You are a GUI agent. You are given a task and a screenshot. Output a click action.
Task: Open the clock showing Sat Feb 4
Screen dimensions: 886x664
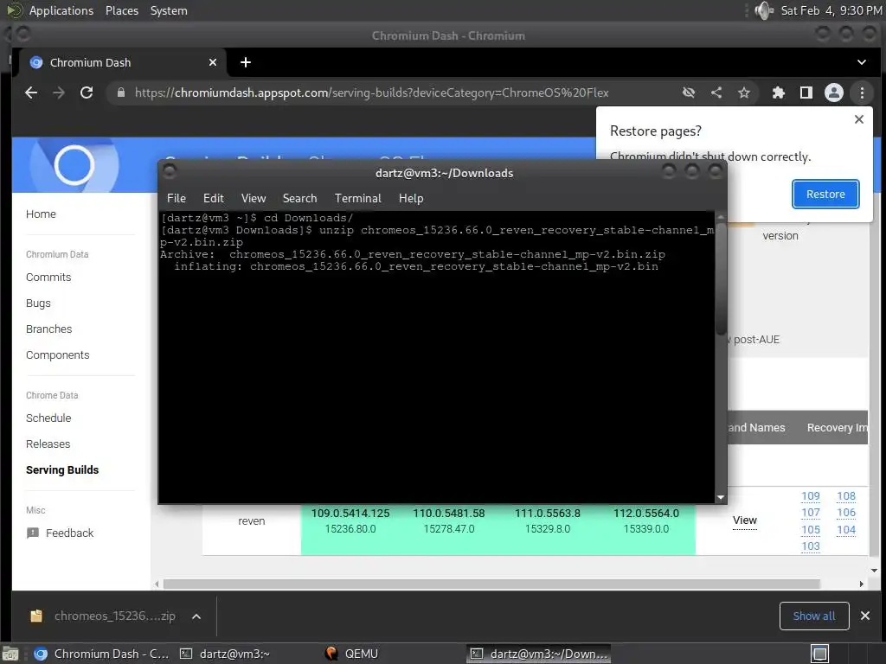(x=831, y=10)
